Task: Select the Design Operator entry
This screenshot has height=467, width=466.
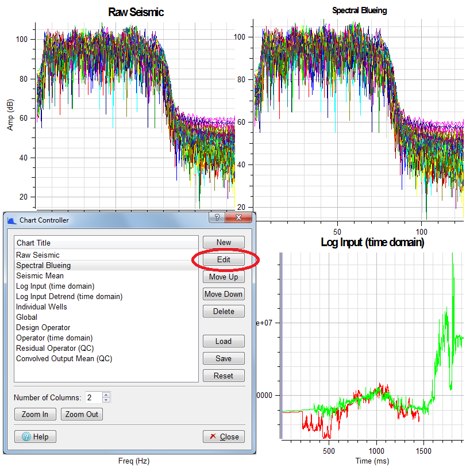Action: pos(43,328)
